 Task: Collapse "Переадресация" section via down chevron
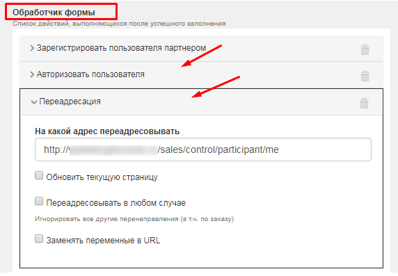pos(34,102)
